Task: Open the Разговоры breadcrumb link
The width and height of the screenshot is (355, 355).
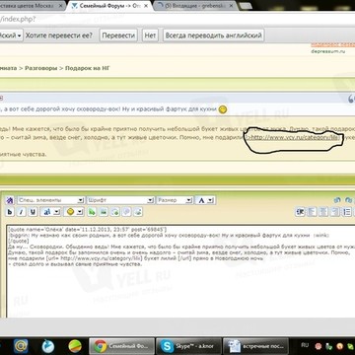Action: (40, 68)
